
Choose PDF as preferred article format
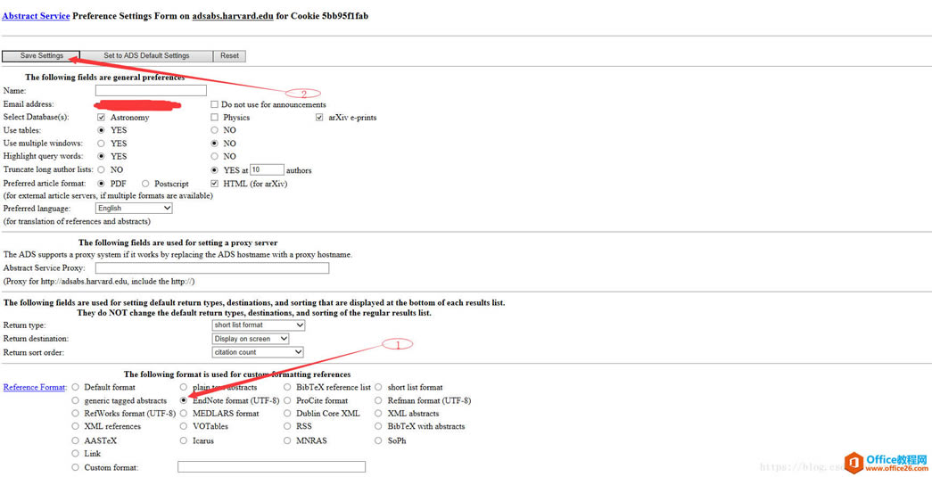pos(101,184)
